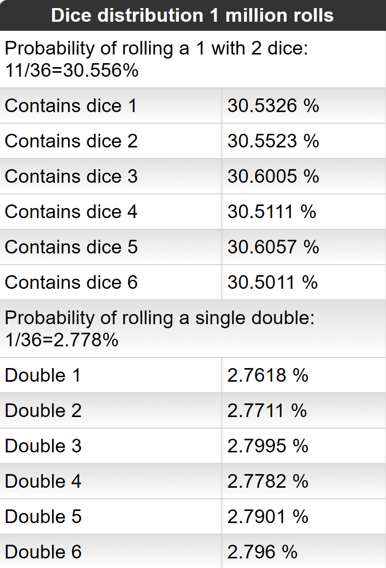386x568 pixels.
Task: Select the Contains dice 4 label
Action: [x=71, y=212]
